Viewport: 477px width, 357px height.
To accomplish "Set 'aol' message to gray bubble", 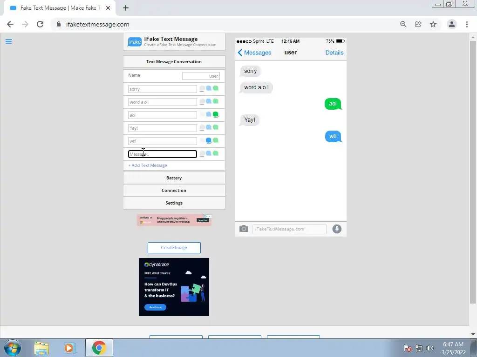I will [x=202, y=114].
